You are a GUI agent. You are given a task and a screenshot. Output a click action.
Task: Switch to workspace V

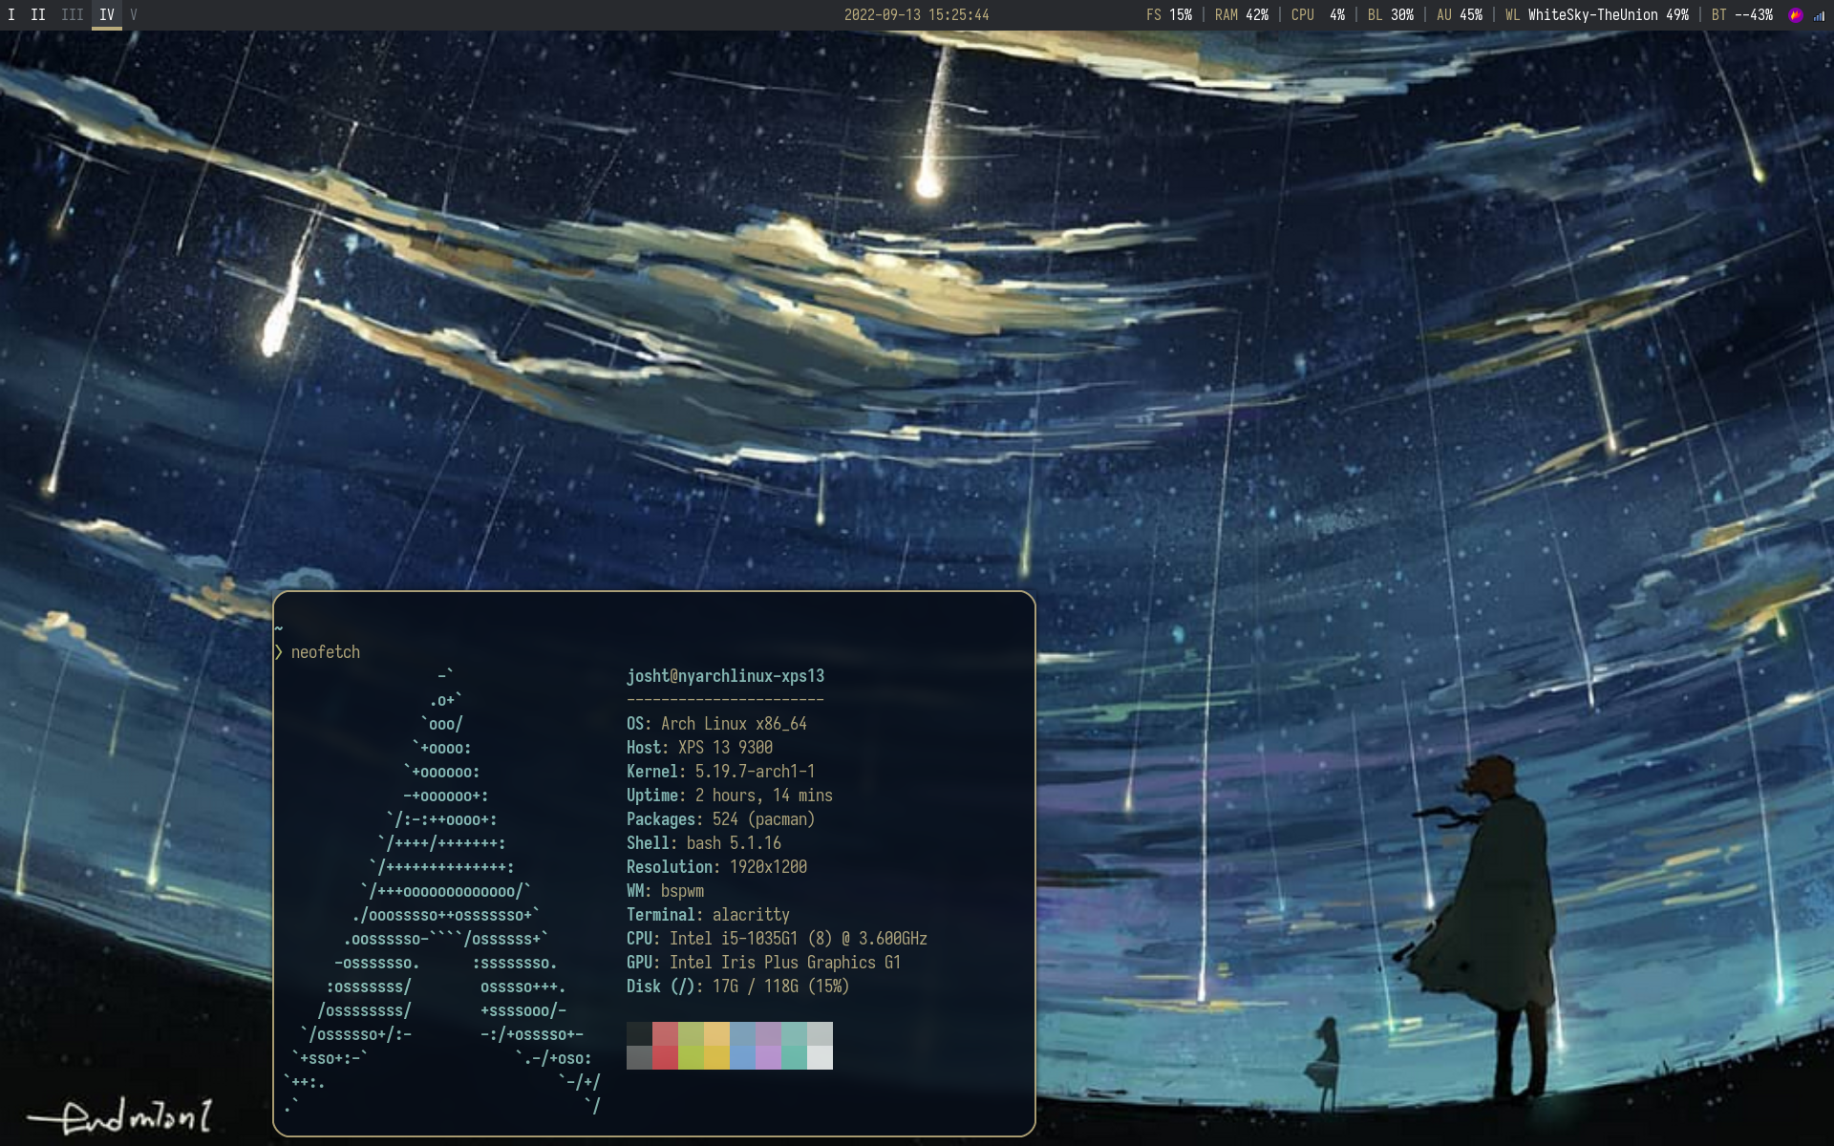click(x=134, y=15)
